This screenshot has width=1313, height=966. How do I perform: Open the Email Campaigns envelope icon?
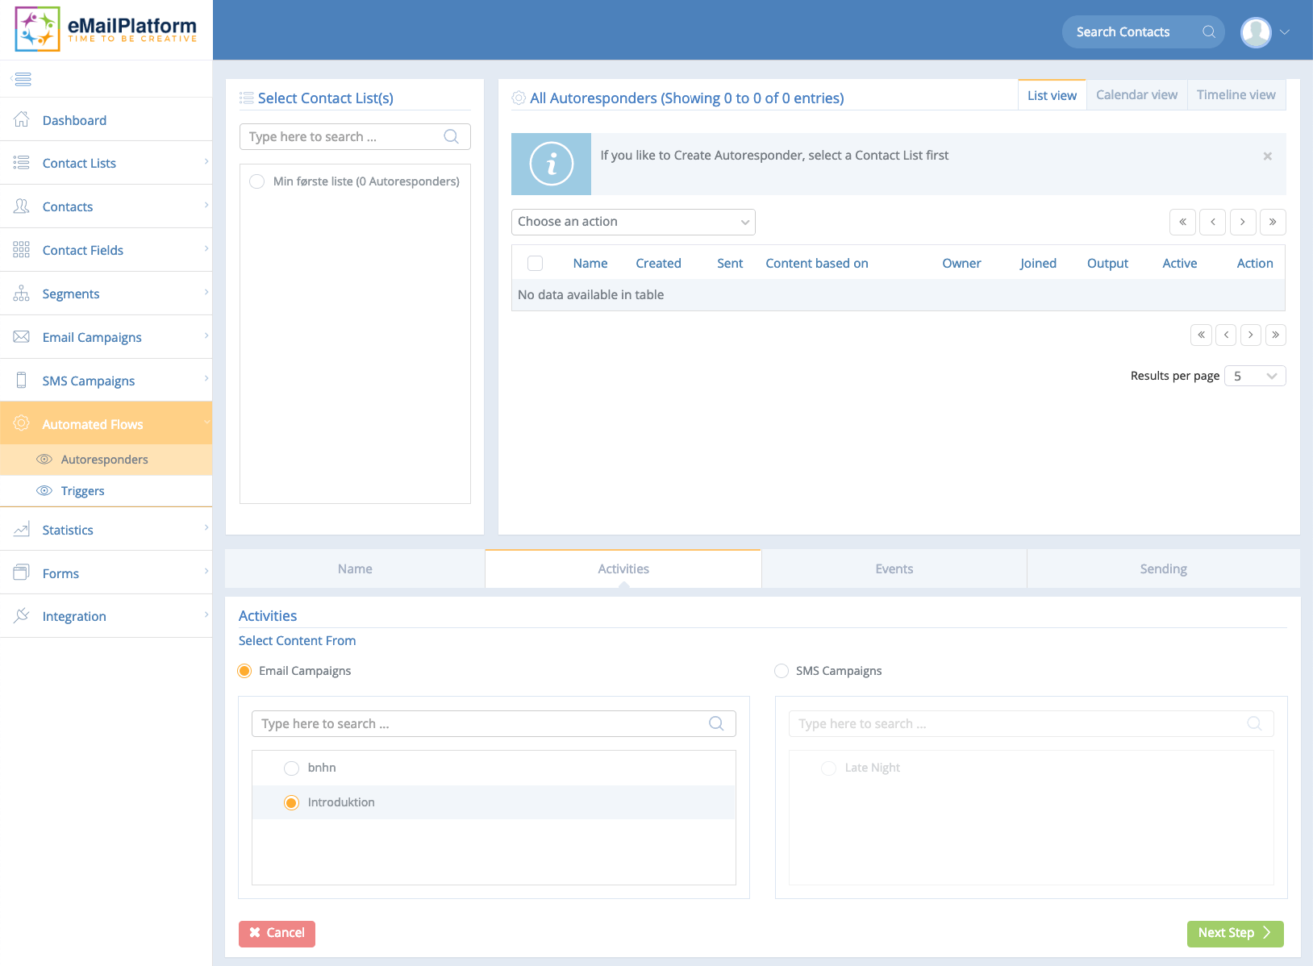pos(22,336)
